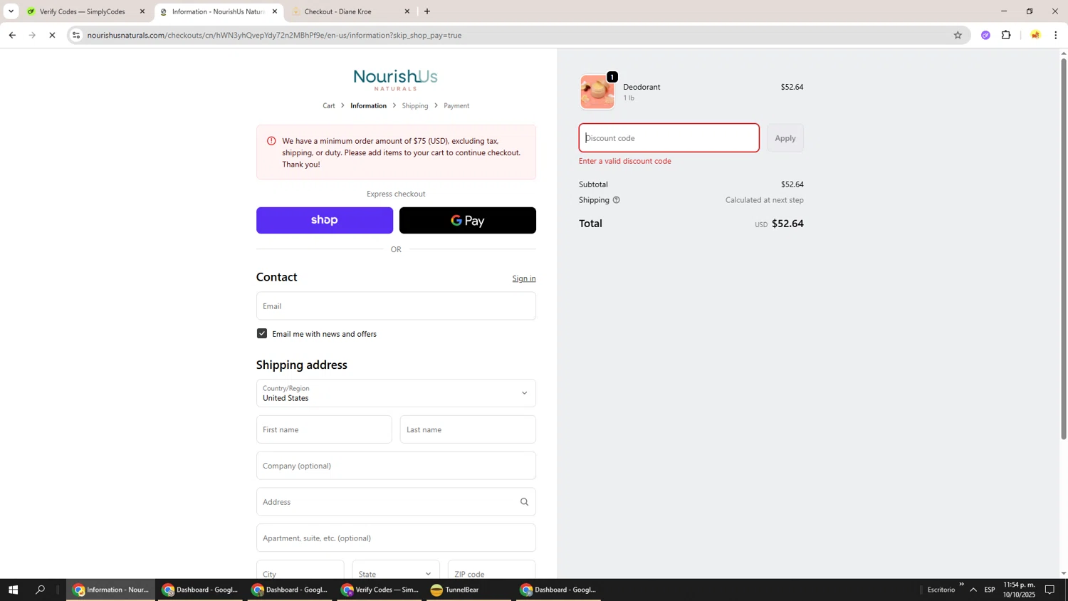Focus the Company (optional) field
Image resolution: width=1068 pixels, height=601 pixels.
[x=396, y=466]
